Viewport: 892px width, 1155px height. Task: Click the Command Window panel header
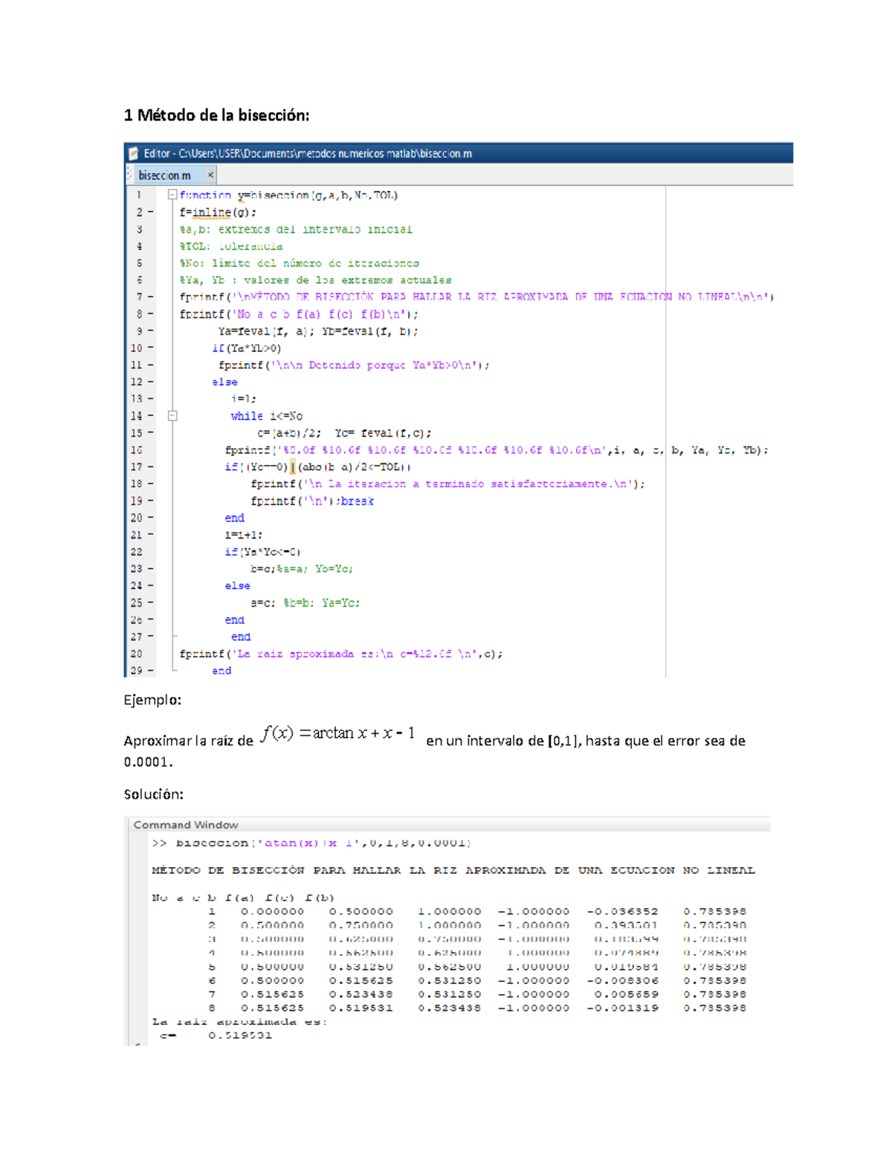(x=185, y=824)
